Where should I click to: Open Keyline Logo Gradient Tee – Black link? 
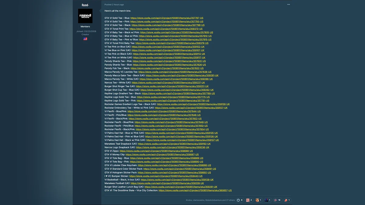pyautogui.click(x=178, y=94)
